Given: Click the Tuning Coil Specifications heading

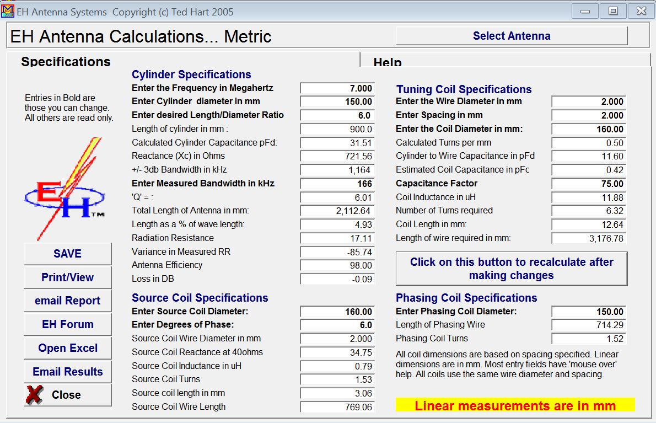Looking at the screenshot, I should click(464, 89).
